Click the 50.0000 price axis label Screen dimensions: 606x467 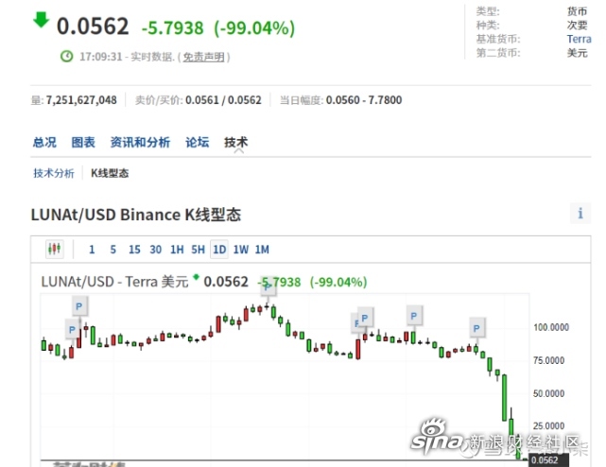click(x=548, y=393)
